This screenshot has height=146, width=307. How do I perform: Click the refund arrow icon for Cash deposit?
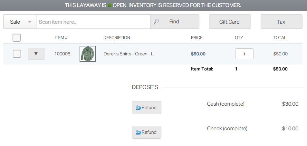click(x=138, y=108)
